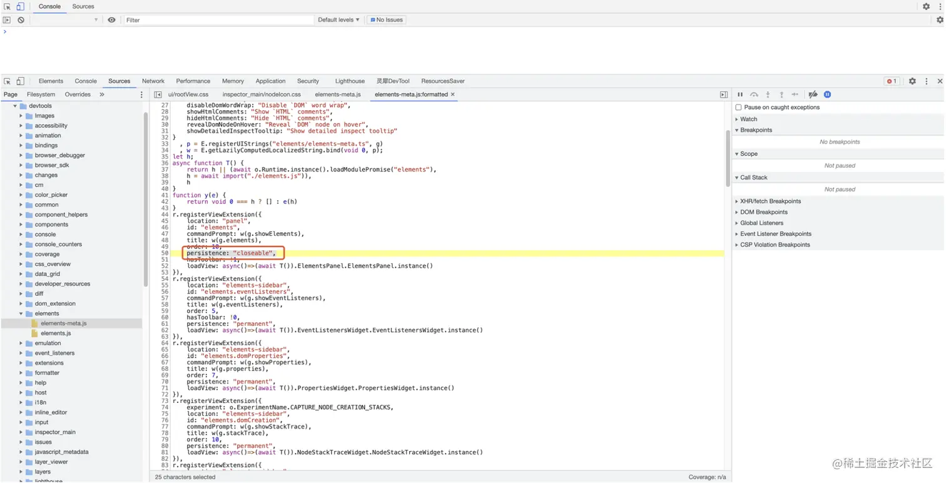Viewport: 946px width, 483px height.
Task: Switch to Filesystem navigator tab
Action: coord(41,94)
